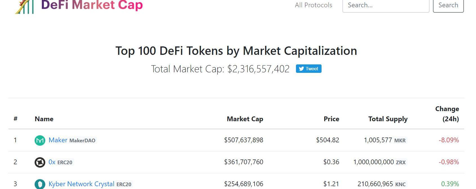Click the ZRX symbol badge
The height and width of the screenshot is (189, 476).
coord(401,162)
